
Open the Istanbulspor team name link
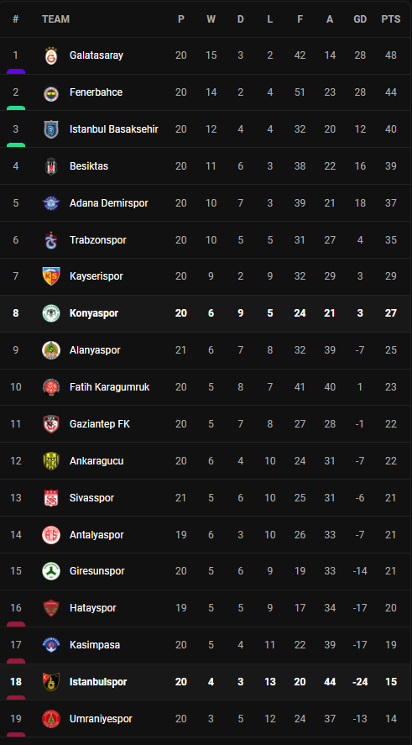pyautogui.click(x=98, y=682)
